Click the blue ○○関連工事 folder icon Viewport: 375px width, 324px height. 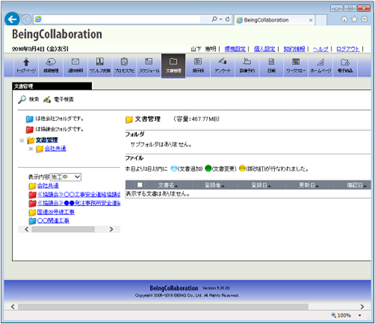coord(33,221)
